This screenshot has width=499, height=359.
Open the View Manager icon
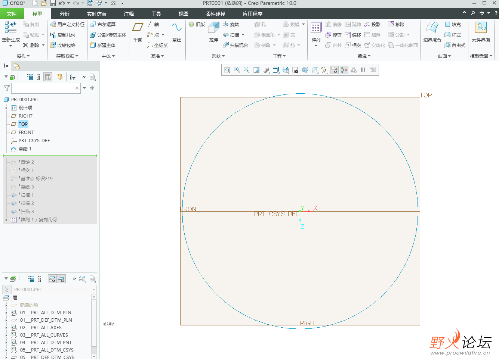click(x=295, y=70)
